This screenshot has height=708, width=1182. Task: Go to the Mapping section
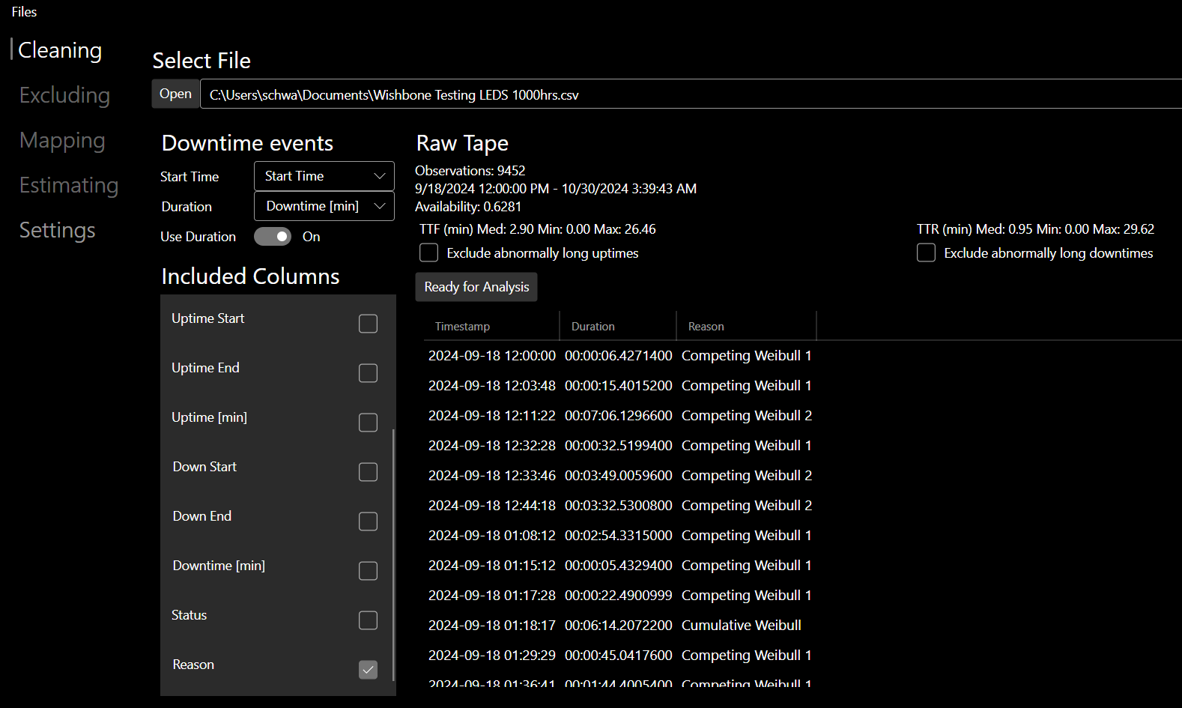(62, 140)
